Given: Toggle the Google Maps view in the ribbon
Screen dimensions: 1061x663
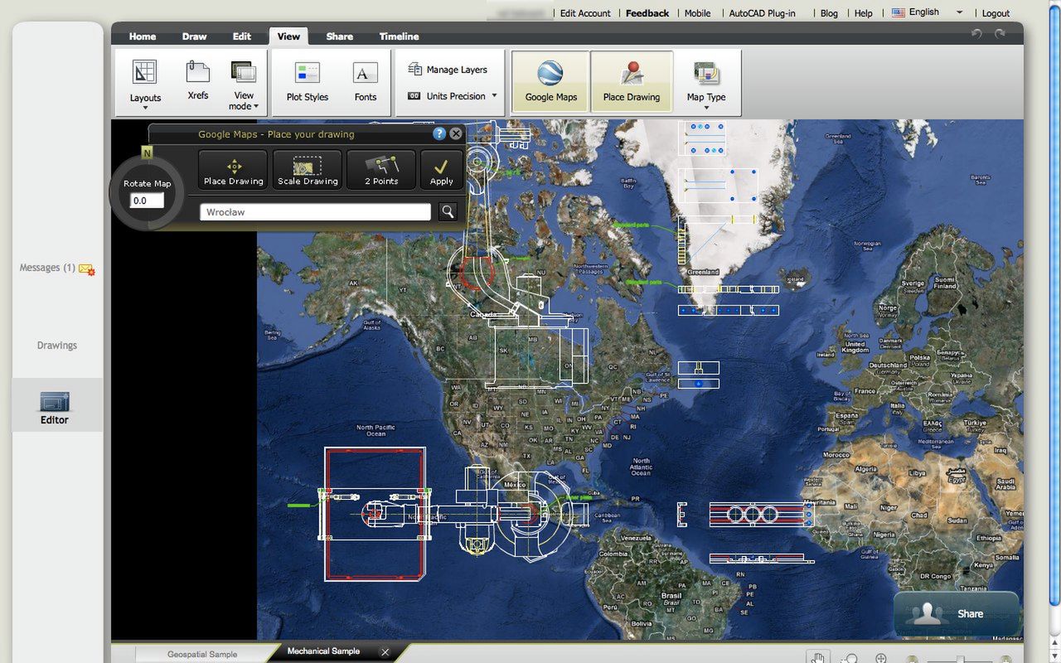Looking at the screenshot, I should [x=550, y=80].
